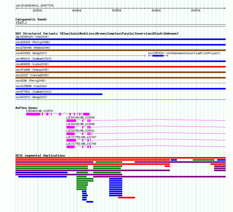Click the chr15:80924410..80977376 coordinate label
The width and height of the screenshot is (233, 212).
(x=35, y=5)
